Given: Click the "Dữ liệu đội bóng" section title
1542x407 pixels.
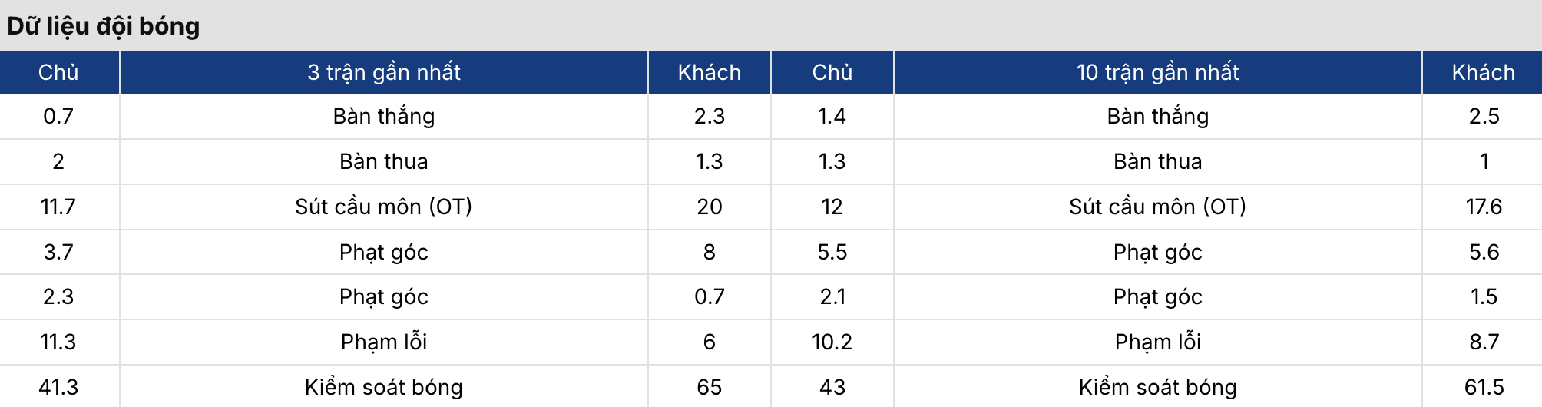Looking at the screenshot, I should coord(104,26).
